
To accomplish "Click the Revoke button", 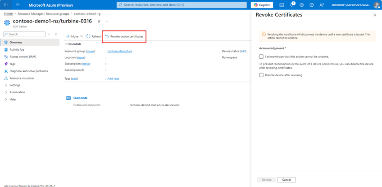I will click(267, 180).
